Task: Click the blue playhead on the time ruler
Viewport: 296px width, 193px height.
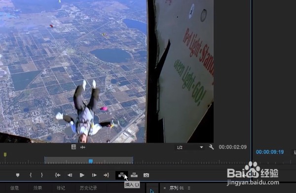Action: [x=91, y=161]
